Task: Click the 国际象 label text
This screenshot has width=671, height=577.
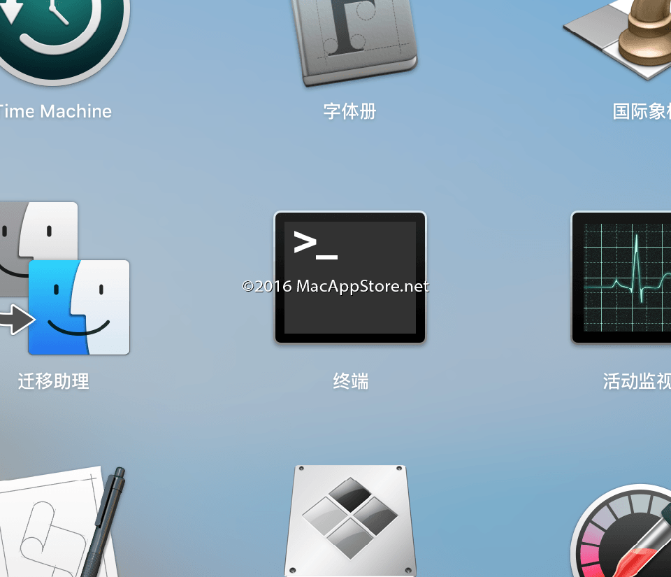Action: 642,112
